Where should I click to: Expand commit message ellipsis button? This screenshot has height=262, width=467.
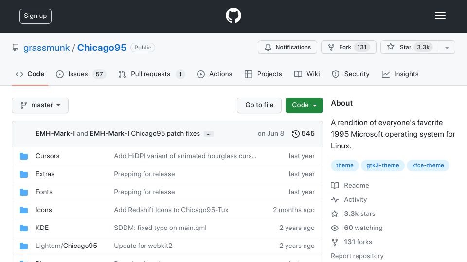(x=209, y=134)
